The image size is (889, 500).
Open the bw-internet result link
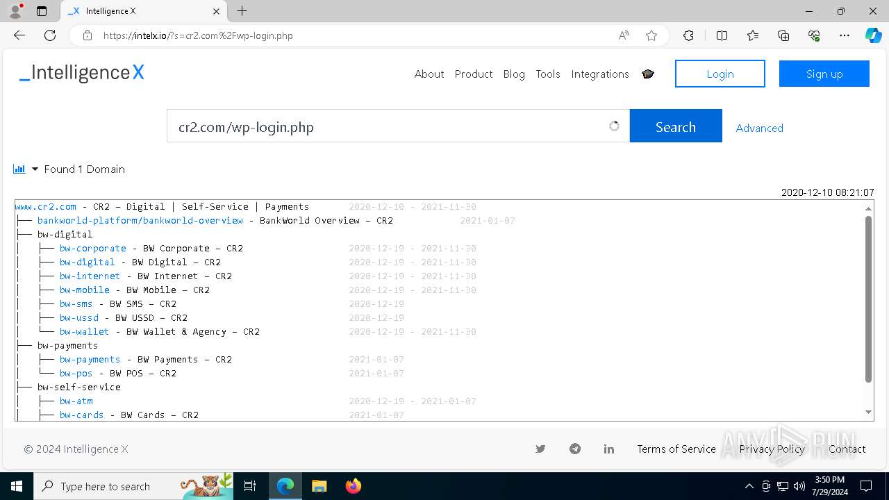(x=90, y=276)
